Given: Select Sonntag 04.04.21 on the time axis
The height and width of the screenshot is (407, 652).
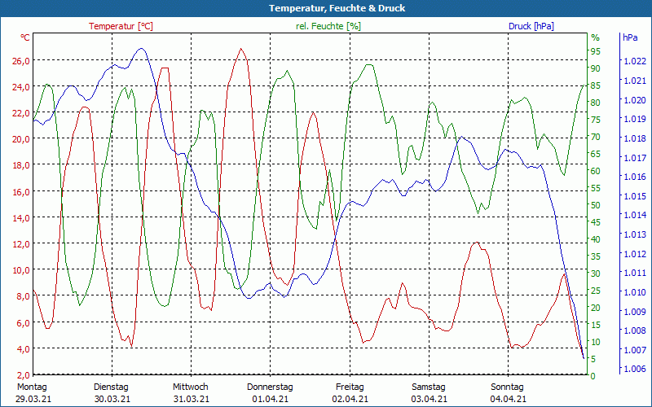Looking at the screenshot, I should point(508,392).
